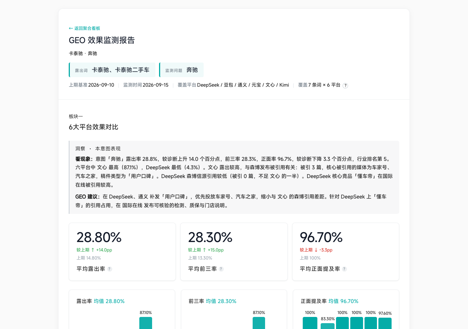Click the 露出率 chart bar labeled 87.10%
This screenshot has width=468, height=329.
146,323
